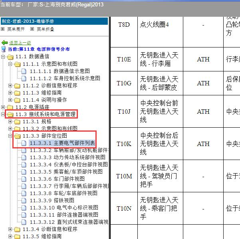
Task: Click the 11.1 数据通信 folder icon
Action: point(10,57)
